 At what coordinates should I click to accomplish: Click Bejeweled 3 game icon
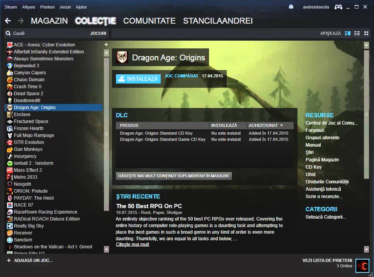10,66
